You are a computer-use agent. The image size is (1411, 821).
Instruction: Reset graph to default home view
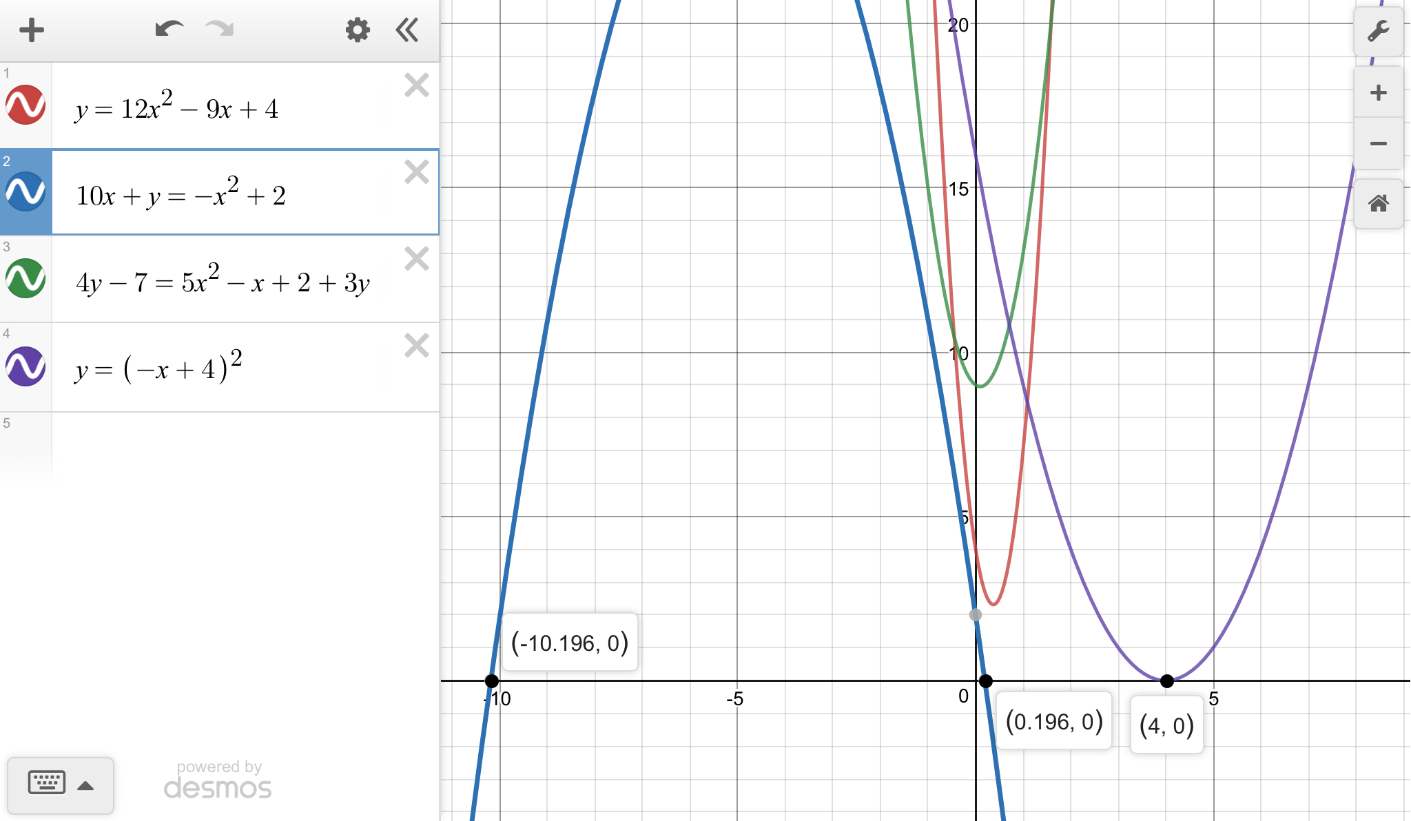coord(1378,204)
